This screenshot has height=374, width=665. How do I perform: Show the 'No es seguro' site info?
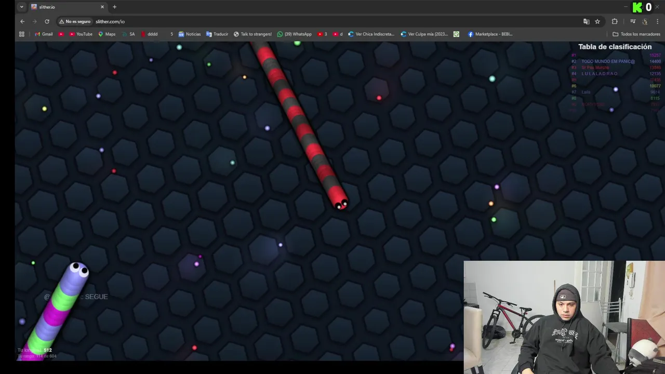(x=75, y=21)
